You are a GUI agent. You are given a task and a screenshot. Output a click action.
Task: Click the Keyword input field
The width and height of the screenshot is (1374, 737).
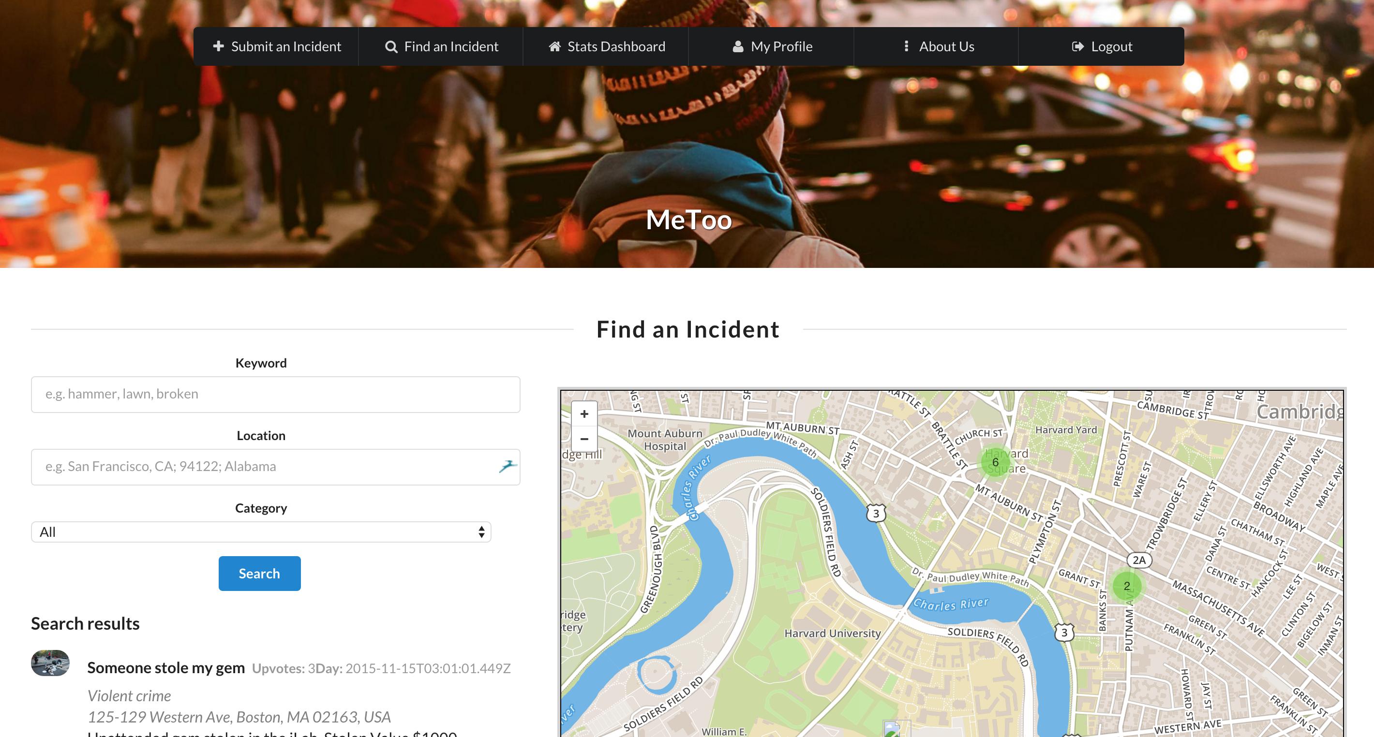click(x=275, y=395)
